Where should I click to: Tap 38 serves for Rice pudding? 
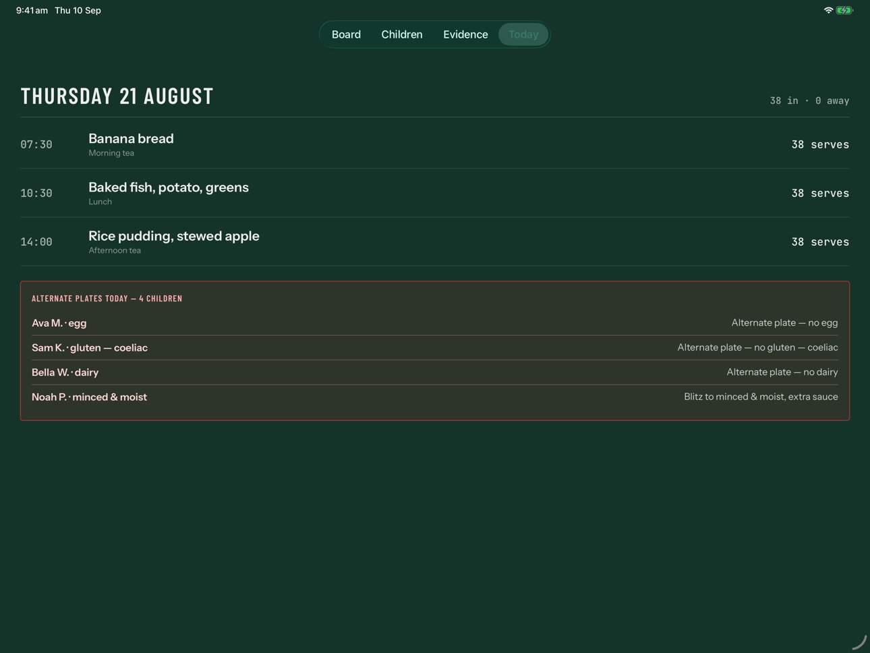(820, 242)
